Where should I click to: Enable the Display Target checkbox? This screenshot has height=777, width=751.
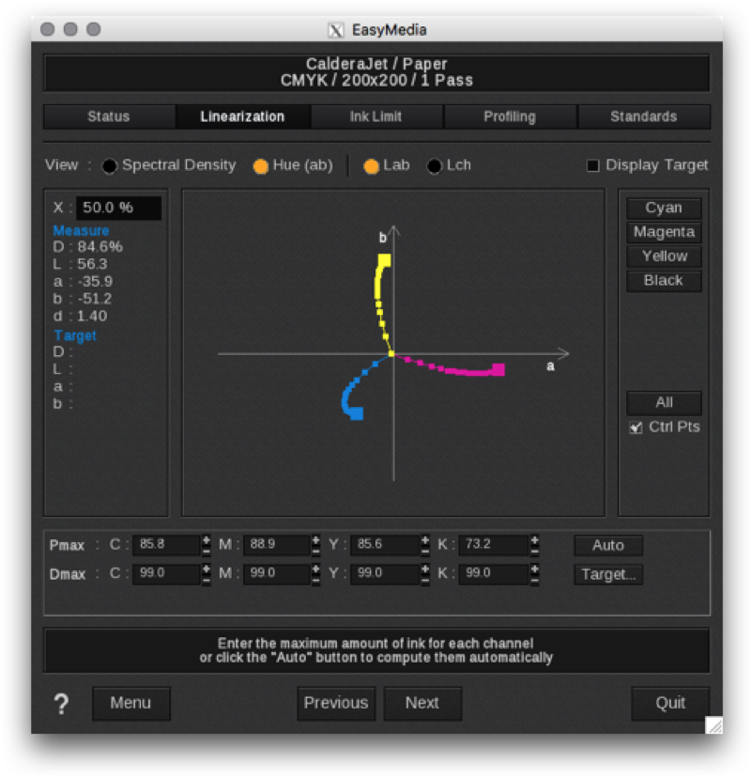click(593, 166)
